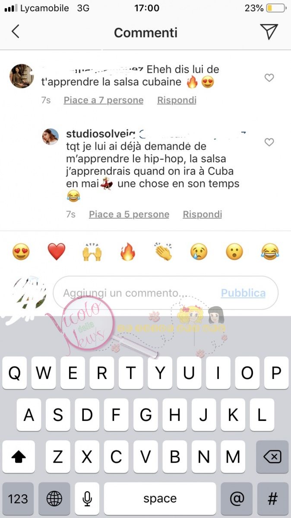Open the 'Piace a 5 persone' likes list
Viewport: 291px width, 518px height.
click(x=129, y=214)
